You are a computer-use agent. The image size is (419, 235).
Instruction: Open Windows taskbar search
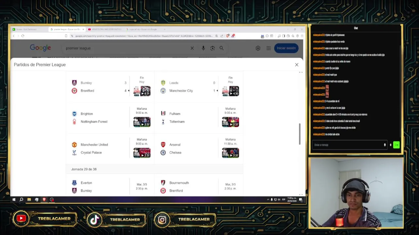(21, 199)
